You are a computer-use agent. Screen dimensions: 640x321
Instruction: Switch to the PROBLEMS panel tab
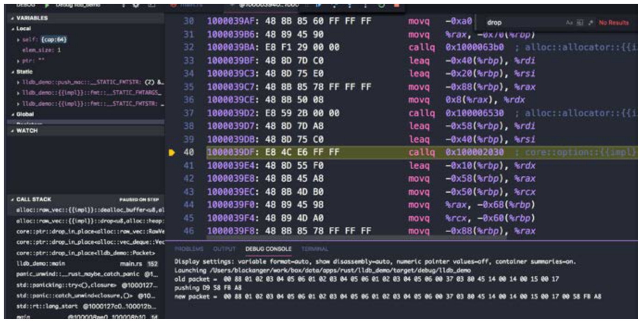click(188, 249)
